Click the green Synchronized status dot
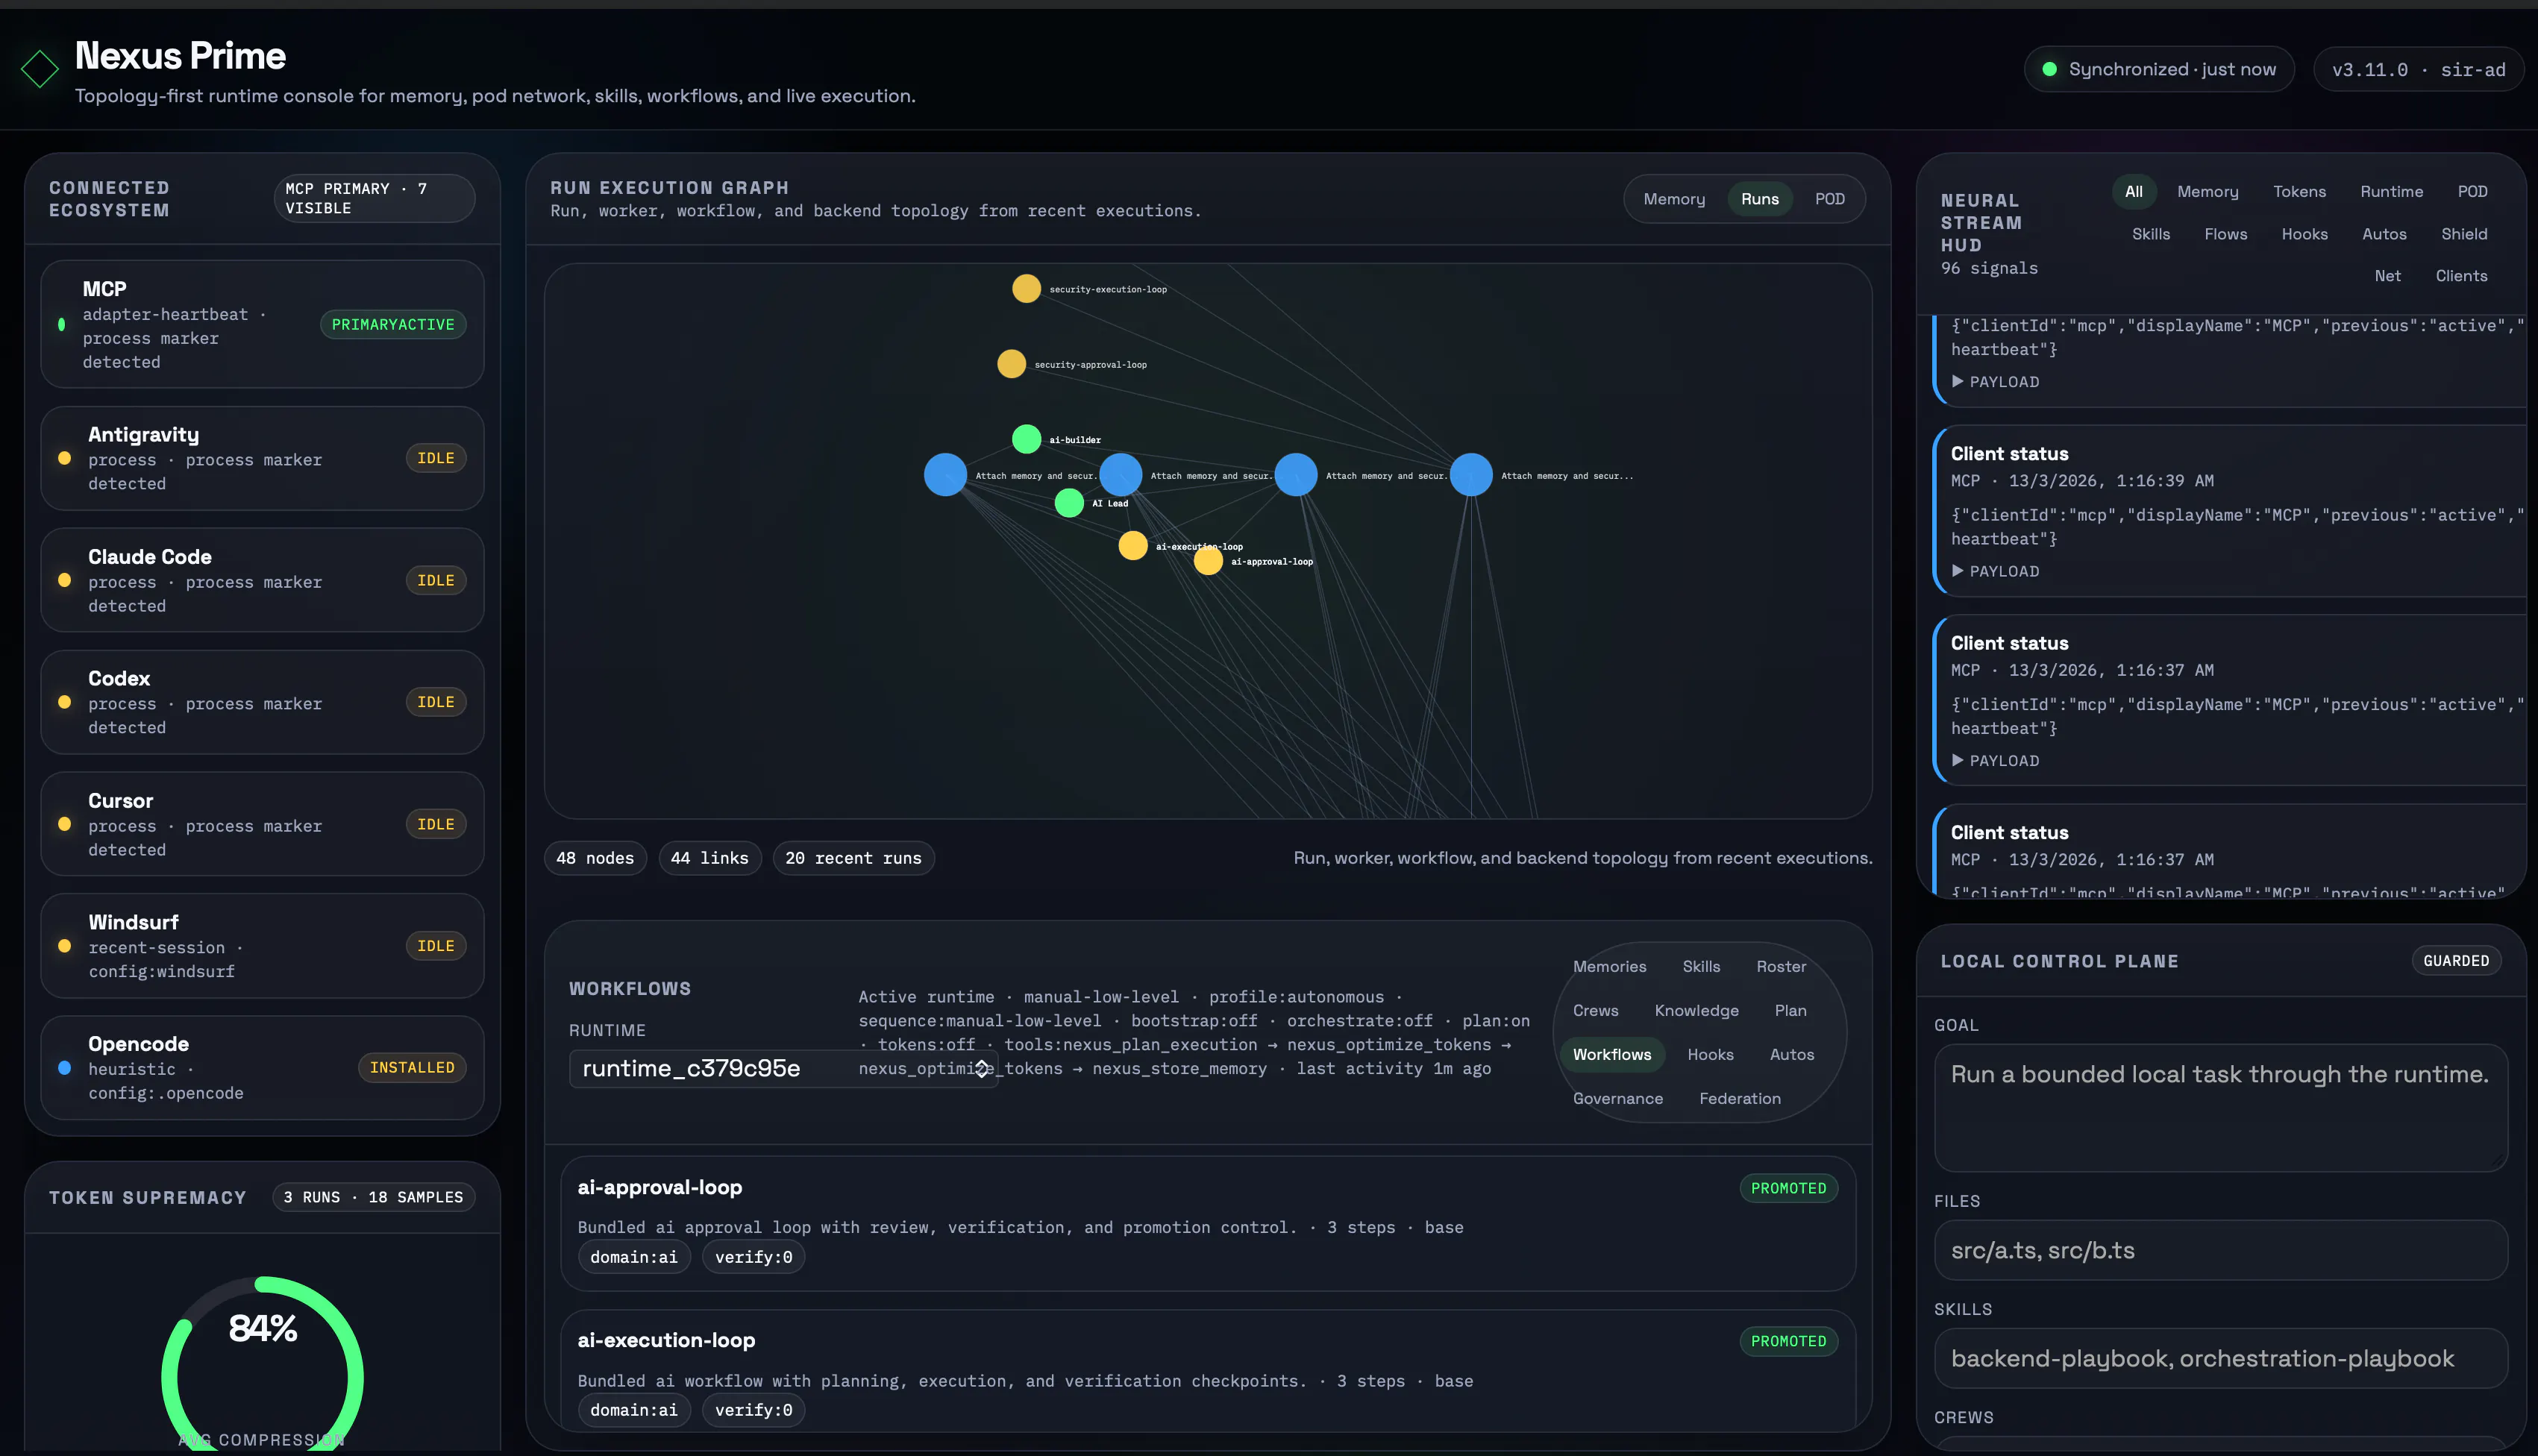Screen dimensions: 2538x1456 click(x=2049, y=69)
